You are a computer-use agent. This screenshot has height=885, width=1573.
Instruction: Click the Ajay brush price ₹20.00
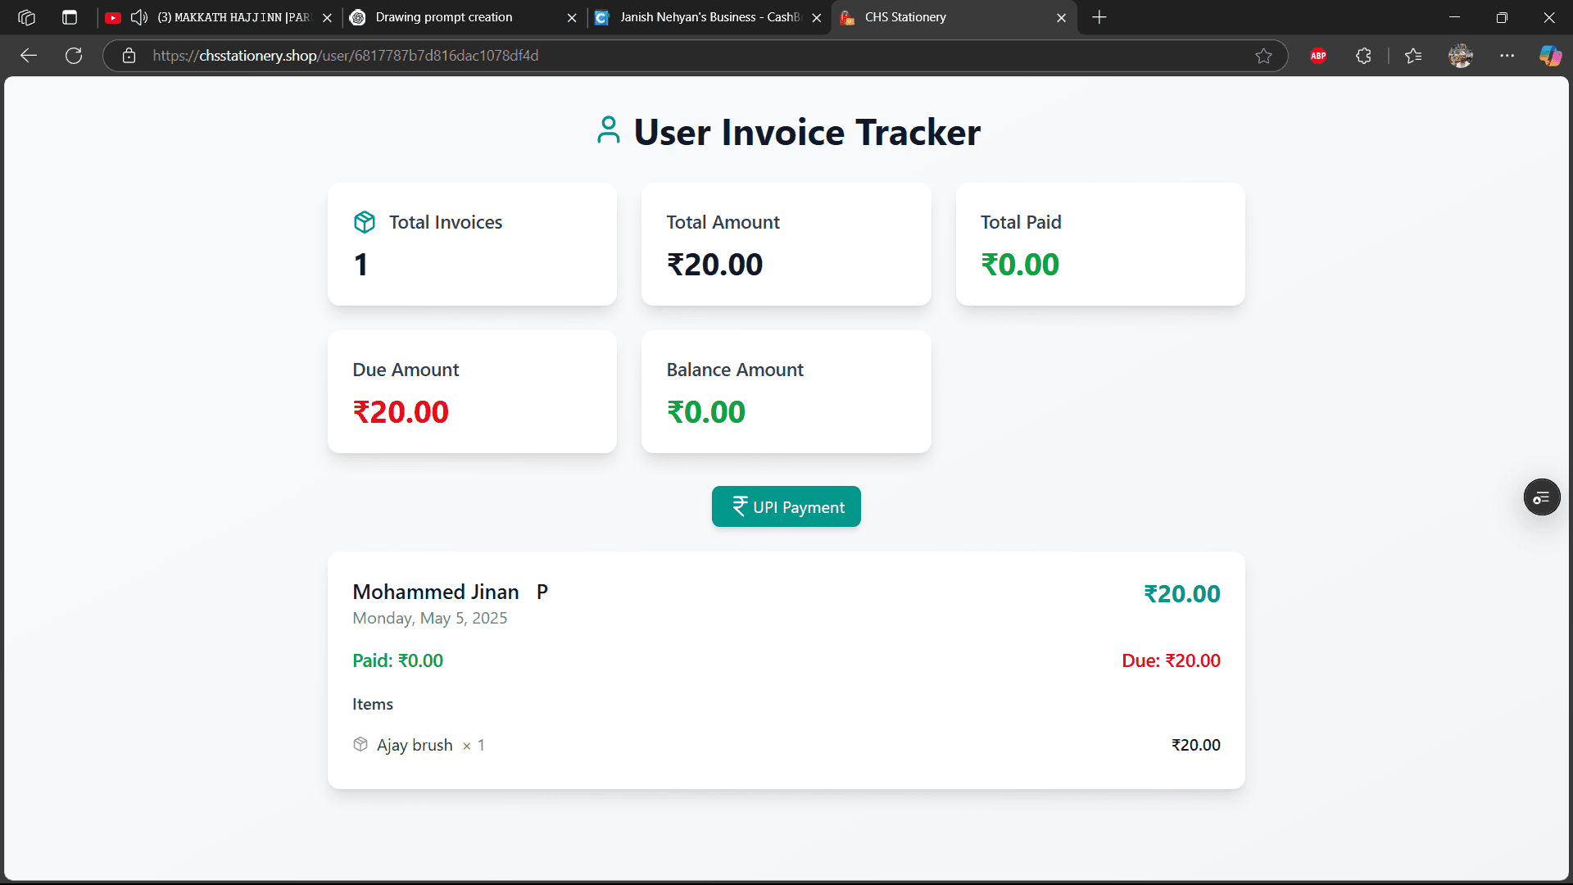[1195, 745]
